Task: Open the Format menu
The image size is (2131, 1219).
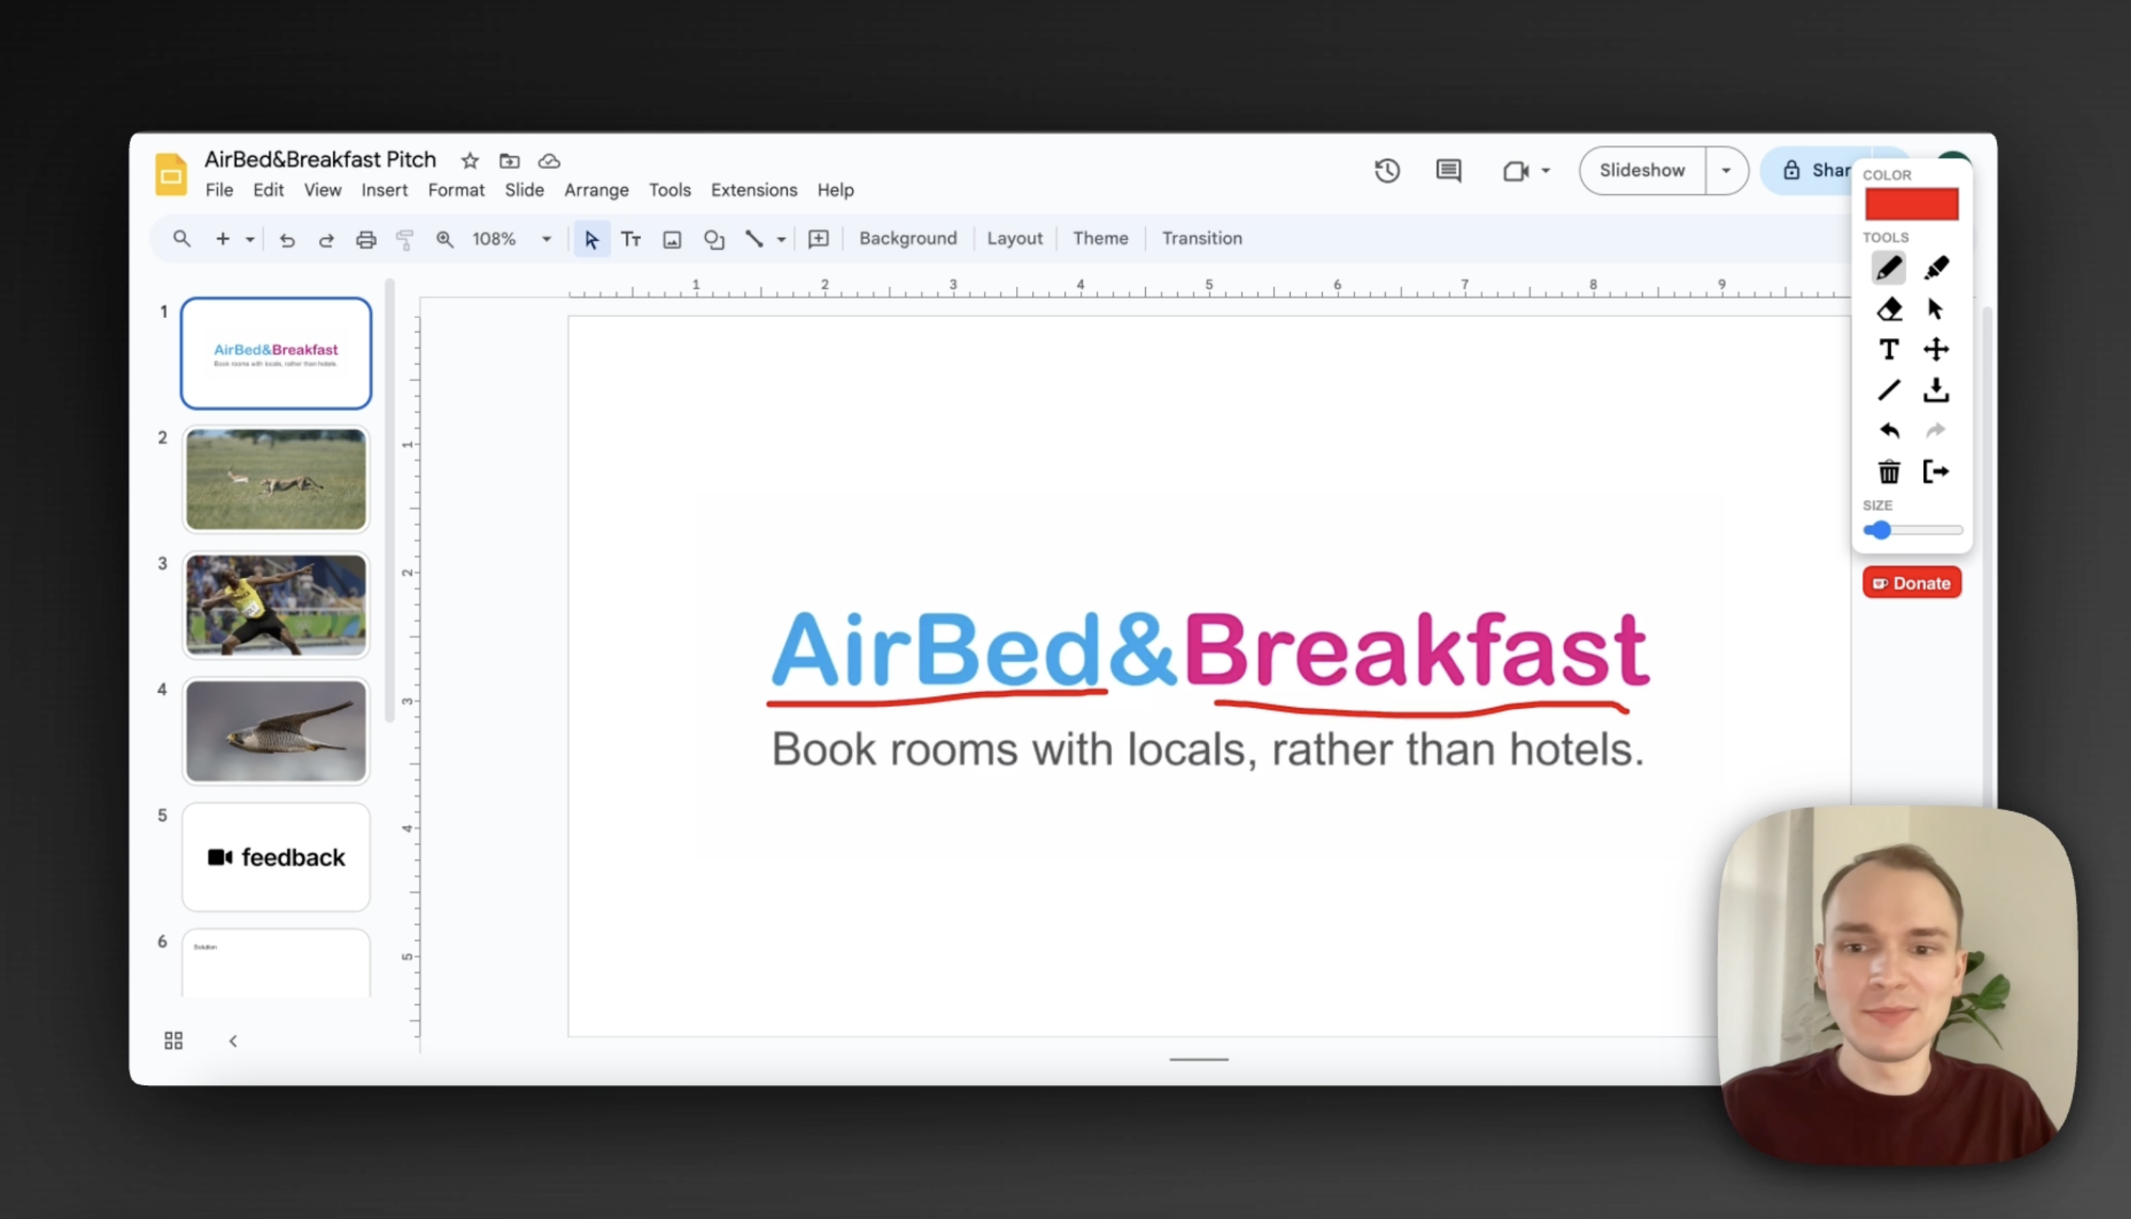Action: 456,190
